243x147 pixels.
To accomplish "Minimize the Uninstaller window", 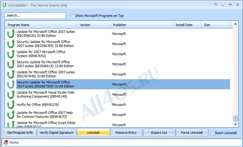I will (x=223, y=5).
